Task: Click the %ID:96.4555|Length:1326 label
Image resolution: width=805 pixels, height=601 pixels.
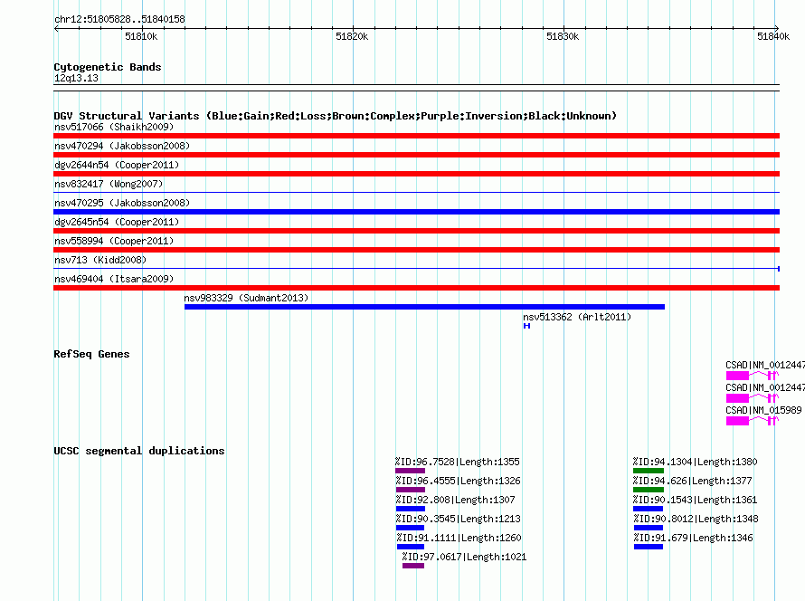Action: click(458, 481)
